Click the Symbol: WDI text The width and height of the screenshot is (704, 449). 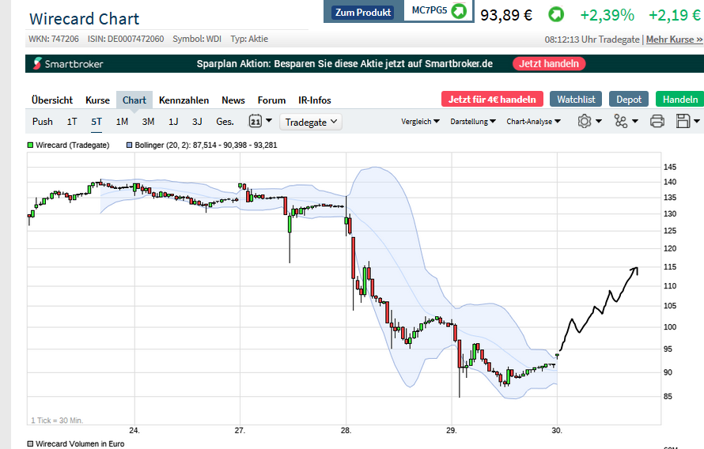click(x=197, y=39)
